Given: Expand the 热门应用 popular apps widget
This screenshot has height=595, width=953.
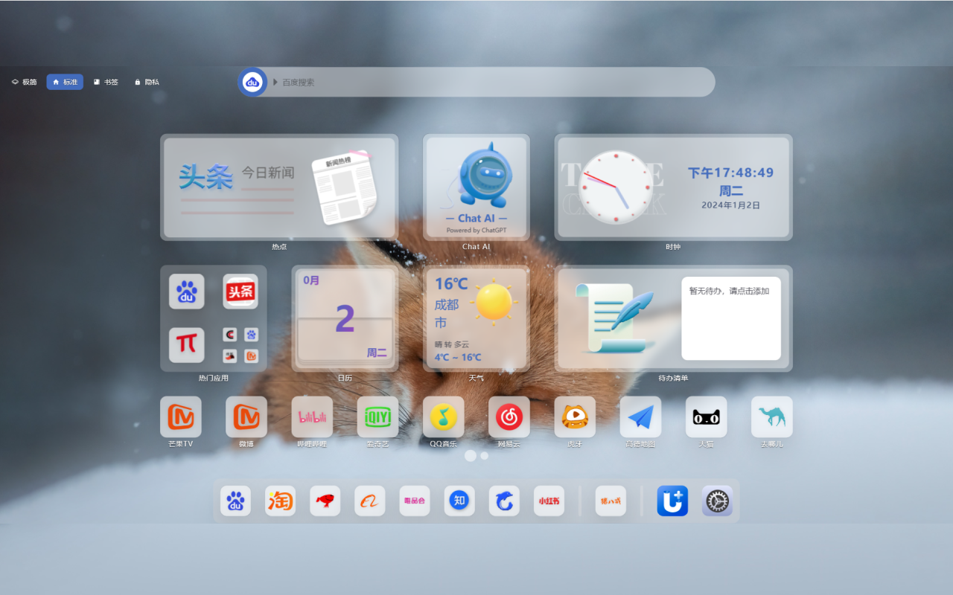Looking at the screenshot, I should pos(213,318).
